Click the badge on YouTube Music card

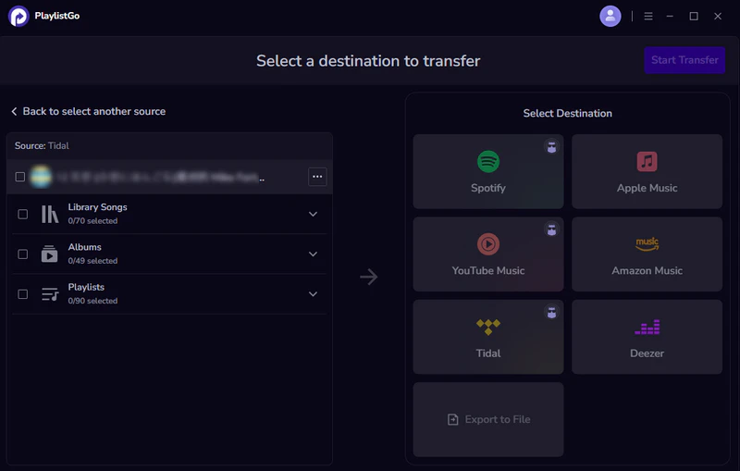[551, 229]
